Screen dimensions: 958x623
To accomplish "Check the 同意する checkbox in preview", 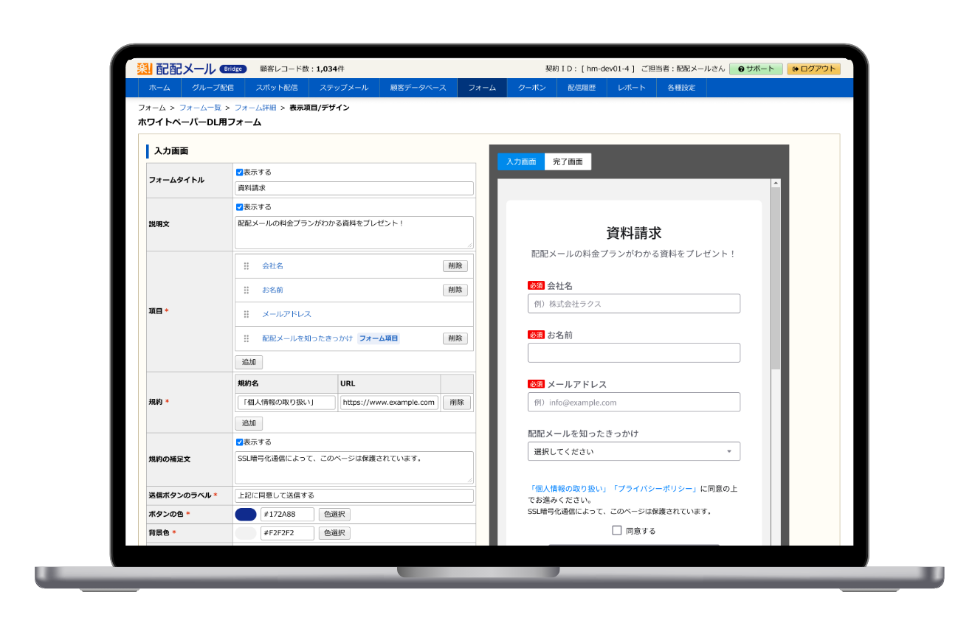I will click(x=617, y=530).
